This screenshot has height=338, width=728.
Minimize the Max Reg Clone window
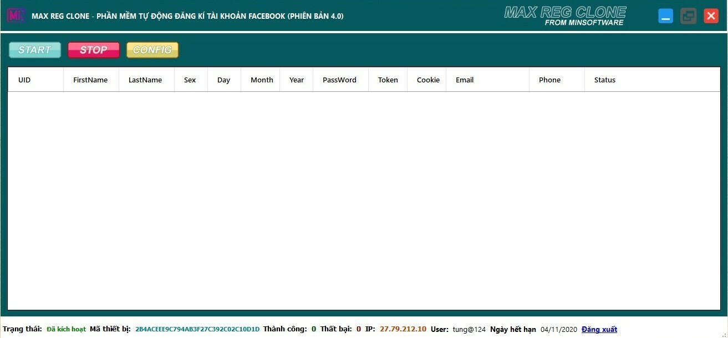pos(665,16)
